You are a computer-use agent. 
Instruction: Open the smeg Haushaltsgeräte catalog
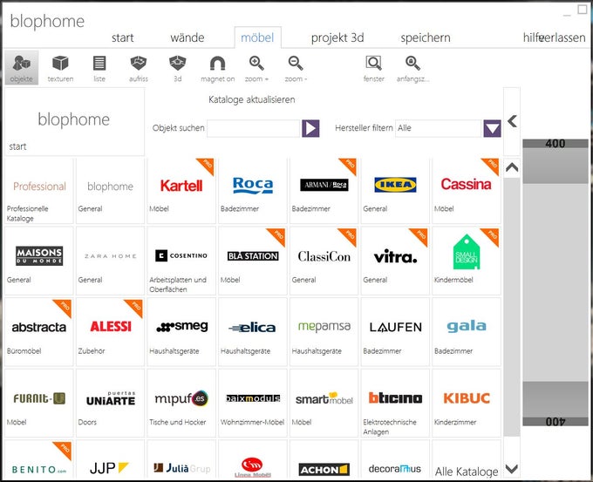tap(181, 332)
